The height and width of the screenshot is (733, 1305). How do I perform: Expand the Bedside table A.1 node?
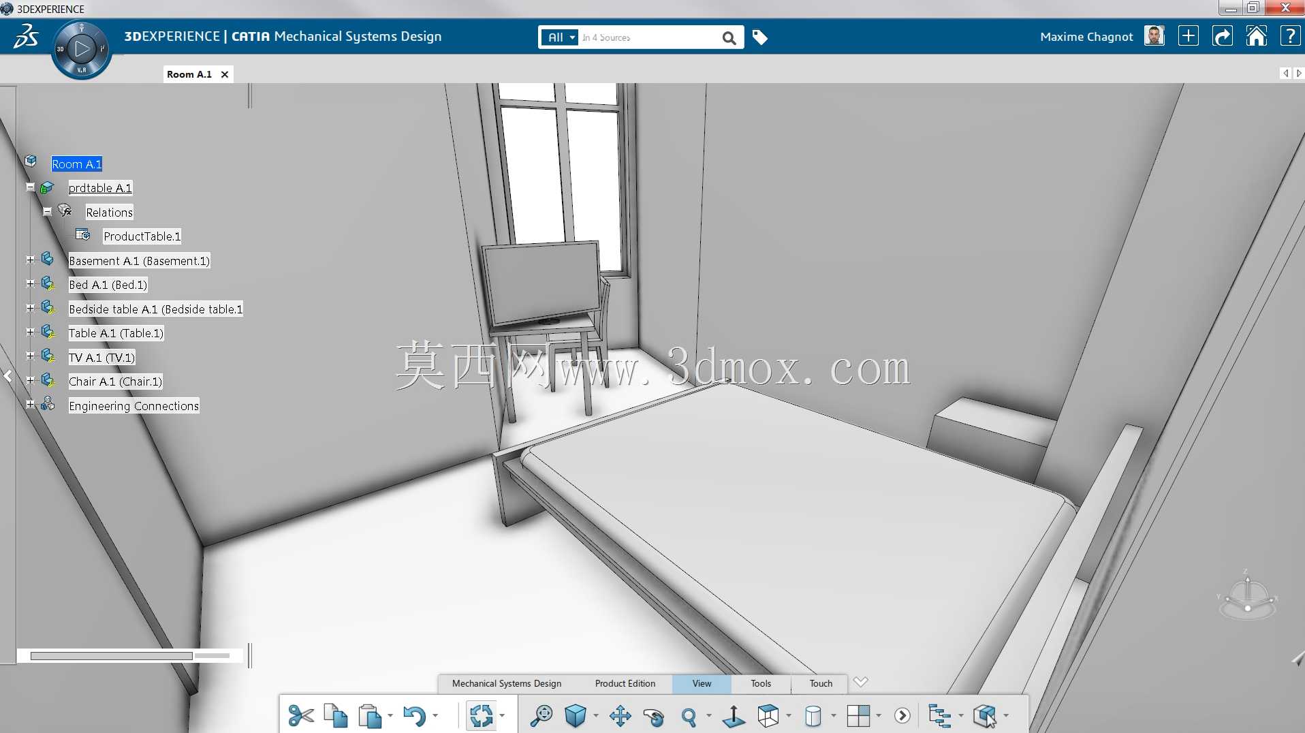(30, 308)
